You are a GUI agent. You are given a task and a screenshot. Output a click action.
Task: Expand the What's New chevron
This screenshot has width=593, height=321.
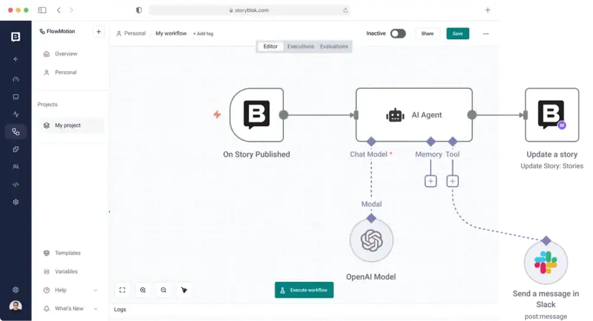point(95,309)
